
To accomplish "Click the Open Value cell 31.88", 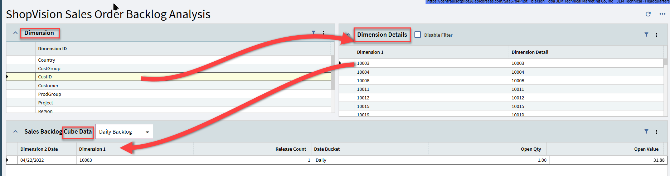I will click(608, 160).
